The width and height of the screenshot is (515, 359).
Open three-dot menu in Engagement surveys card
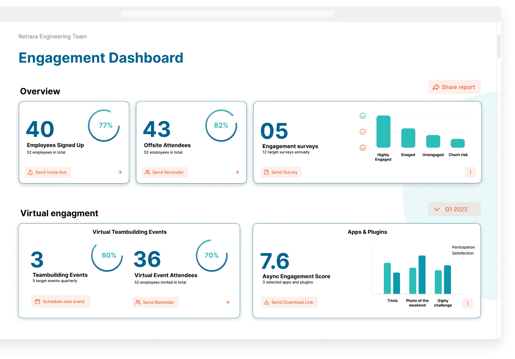[x=470, y=172]
